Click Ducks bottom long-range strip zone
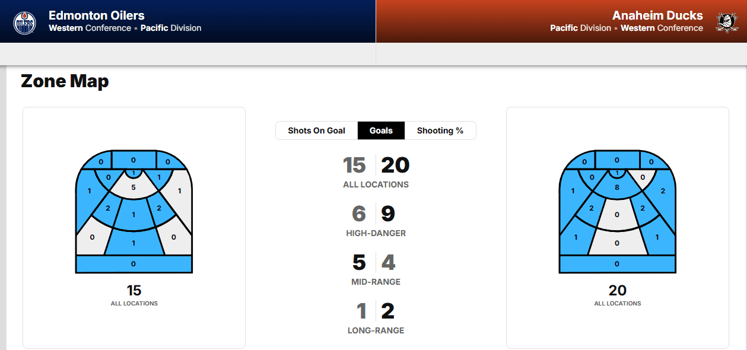Viewport: 747px width, 350px height. click(x=617, y=264)
